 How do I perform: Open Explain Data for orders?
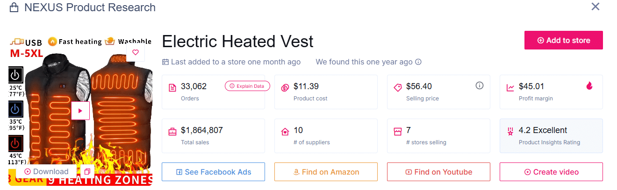pyautogui.click(x=247, y=86)
